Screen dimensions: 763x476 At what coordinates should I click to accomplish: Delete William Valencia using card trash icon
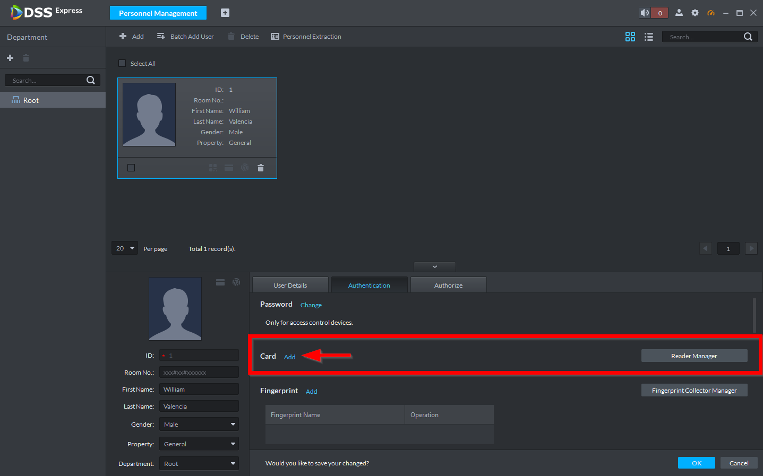tap(261, 168)
